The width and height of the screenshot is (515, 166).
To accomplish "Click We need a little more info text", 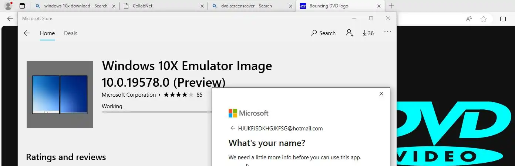I will point(294,157).
